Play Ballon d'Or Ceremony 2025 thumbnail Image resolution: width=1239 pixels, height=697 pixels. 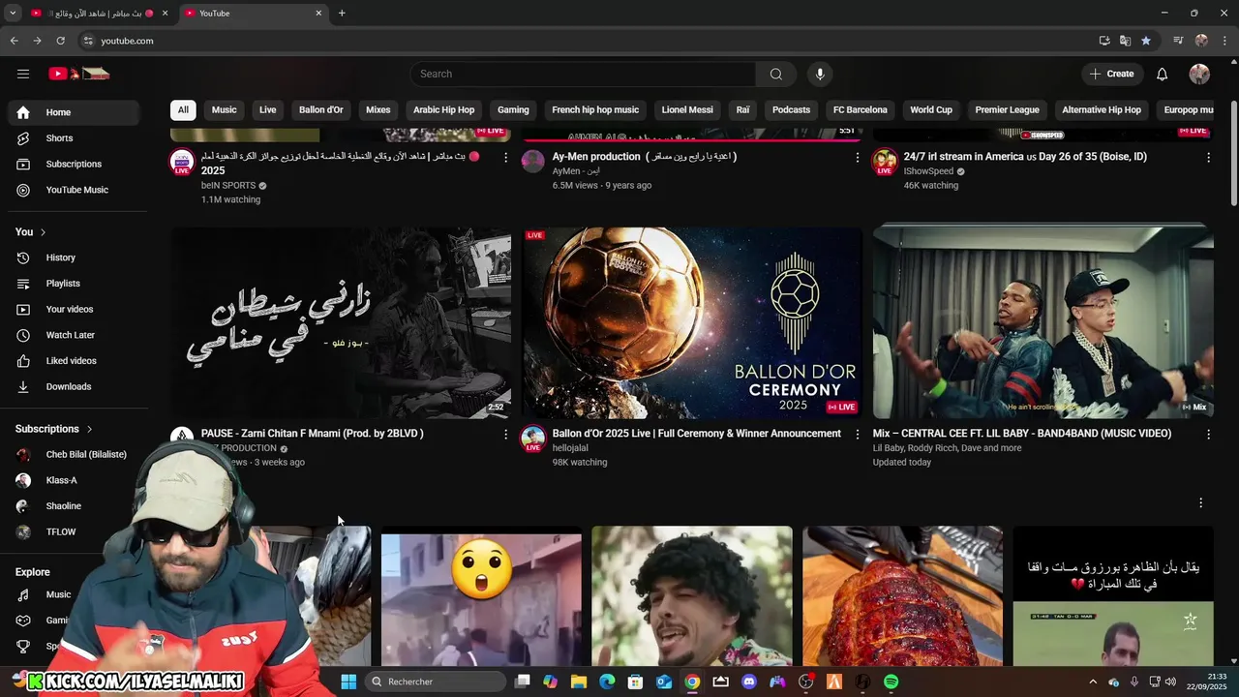click(x=692, y=322)
